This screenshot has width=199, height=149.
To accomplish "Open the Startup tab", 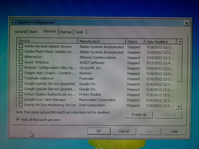I will click(66, 32).
